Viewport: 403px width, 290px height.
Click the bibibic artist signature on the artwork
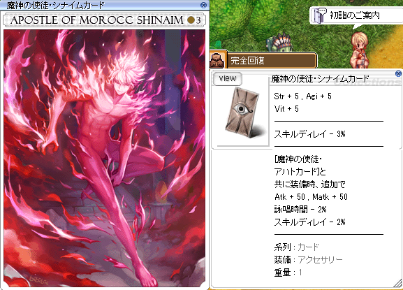38,280
